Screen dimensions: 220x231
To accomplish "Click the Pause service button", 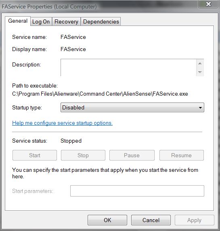I will pyautogui.click(x=132, y=155).
